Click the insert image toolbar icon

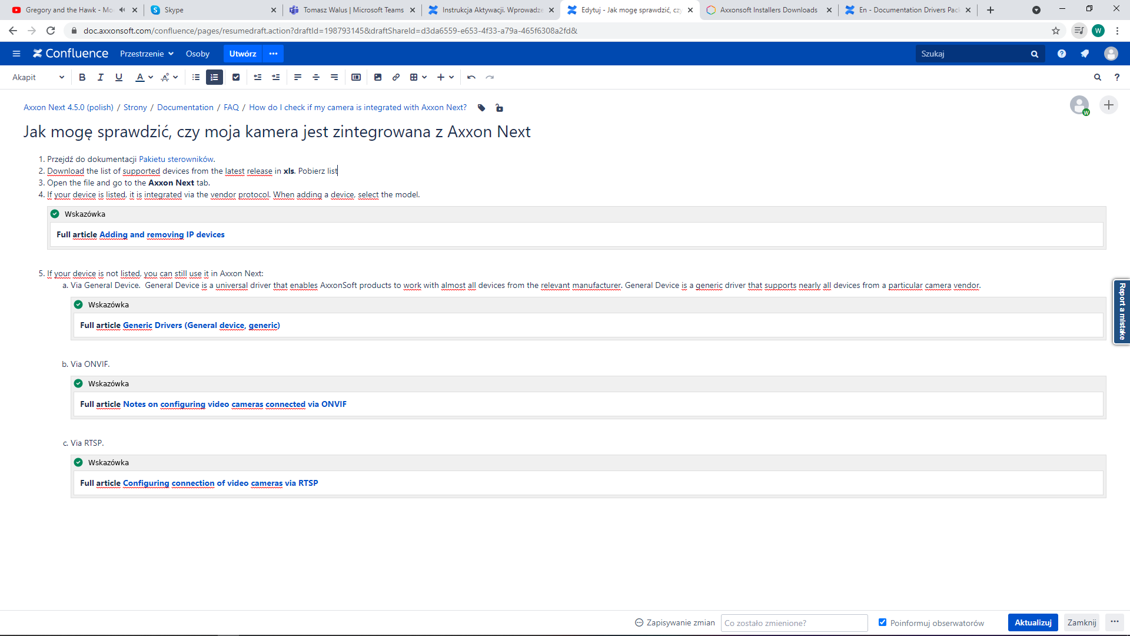coord(378,77)
